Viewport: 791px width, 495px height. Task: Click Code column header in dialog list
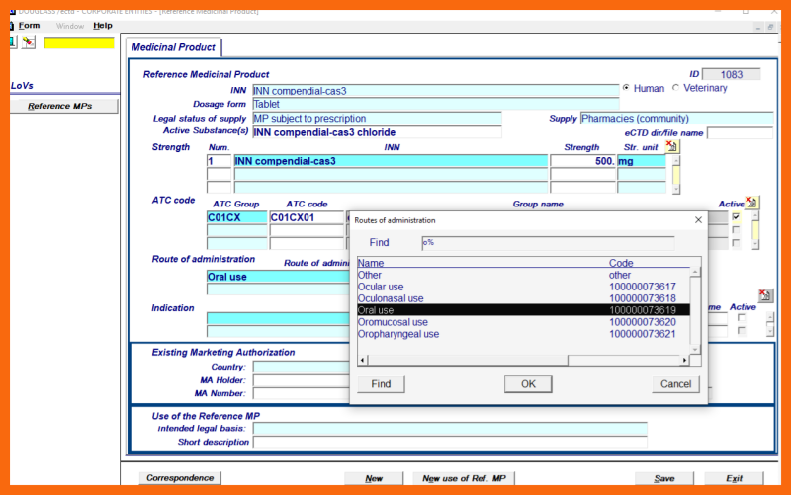pyautogui.click(x=621, y=263)
